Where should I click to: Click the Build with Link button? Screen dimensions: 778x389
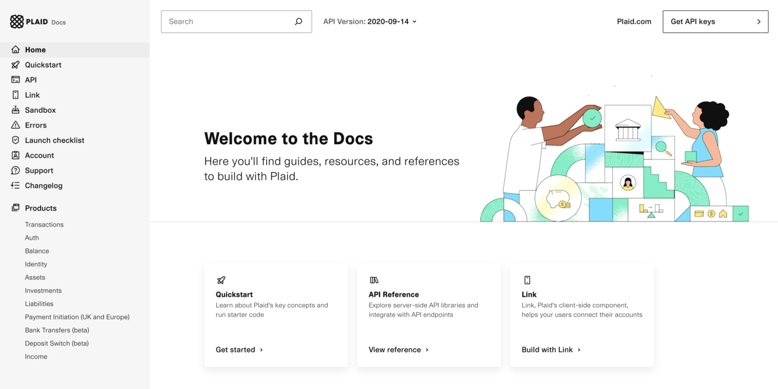pos(548,350)
